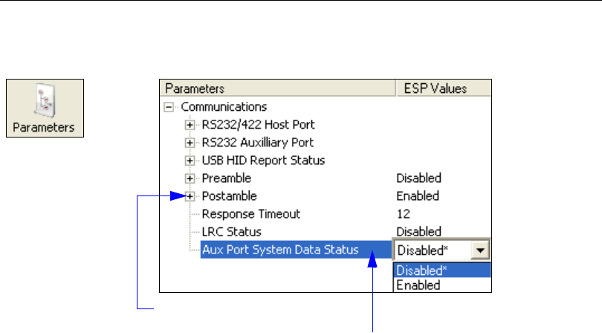Expand the Postamble tree node
The width and height of the screenshot is (602, 333).
click(x=190, y=196)
